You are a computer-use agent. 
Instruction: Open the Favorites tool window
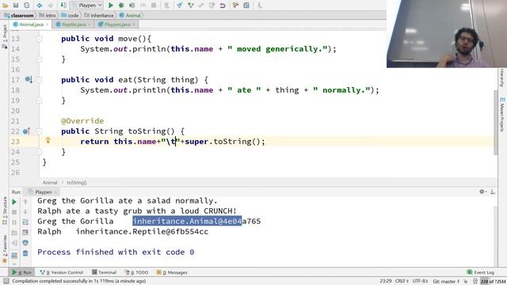5,249
